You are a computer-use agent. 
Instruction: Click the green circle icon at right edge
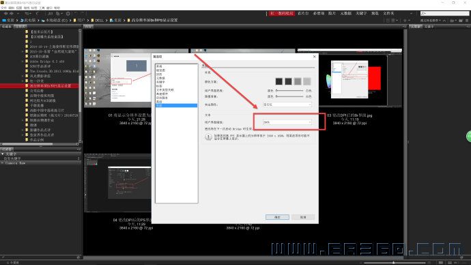point(468,137)
